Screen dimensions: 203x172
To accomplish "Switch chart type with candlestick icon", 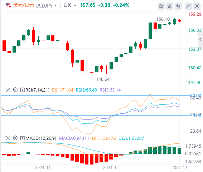I will click(178, 6).
